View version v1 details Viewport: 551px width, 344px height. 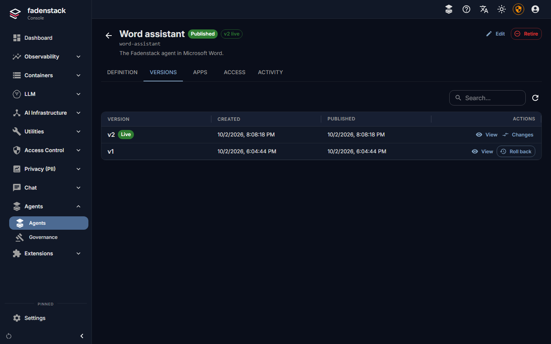[483, 151]
